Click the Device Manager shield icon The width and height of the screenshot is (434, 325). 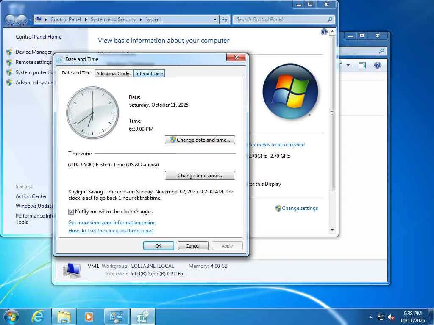point(9,52)
